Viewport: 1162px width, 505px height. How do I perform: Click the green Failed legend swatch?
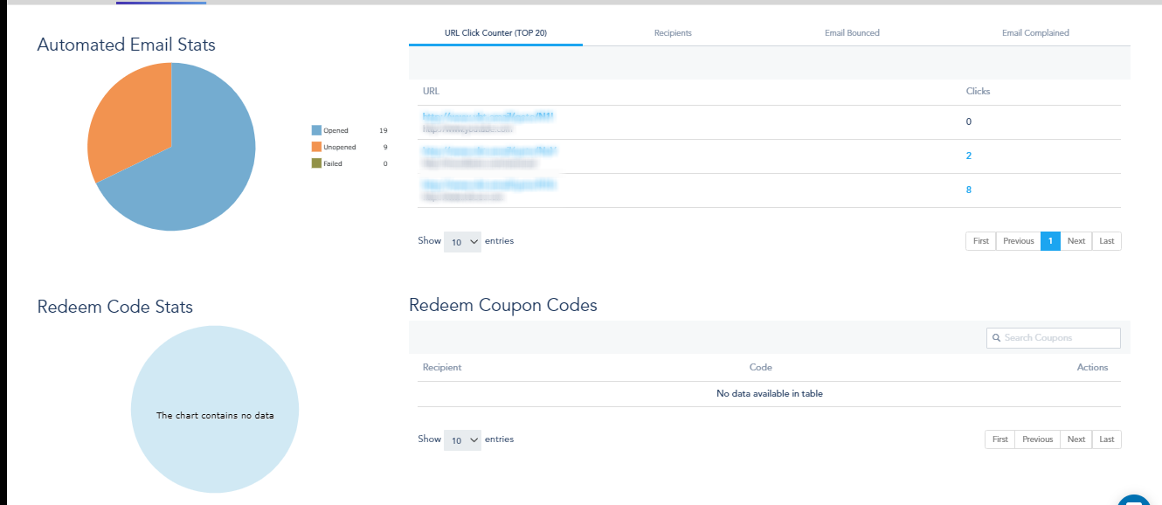pyautogui.click(x=316, y=163)
